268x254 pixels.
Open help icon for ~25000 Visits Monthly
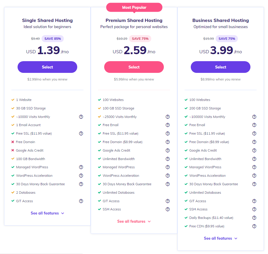pyautogui.click(x=168, y=117)
